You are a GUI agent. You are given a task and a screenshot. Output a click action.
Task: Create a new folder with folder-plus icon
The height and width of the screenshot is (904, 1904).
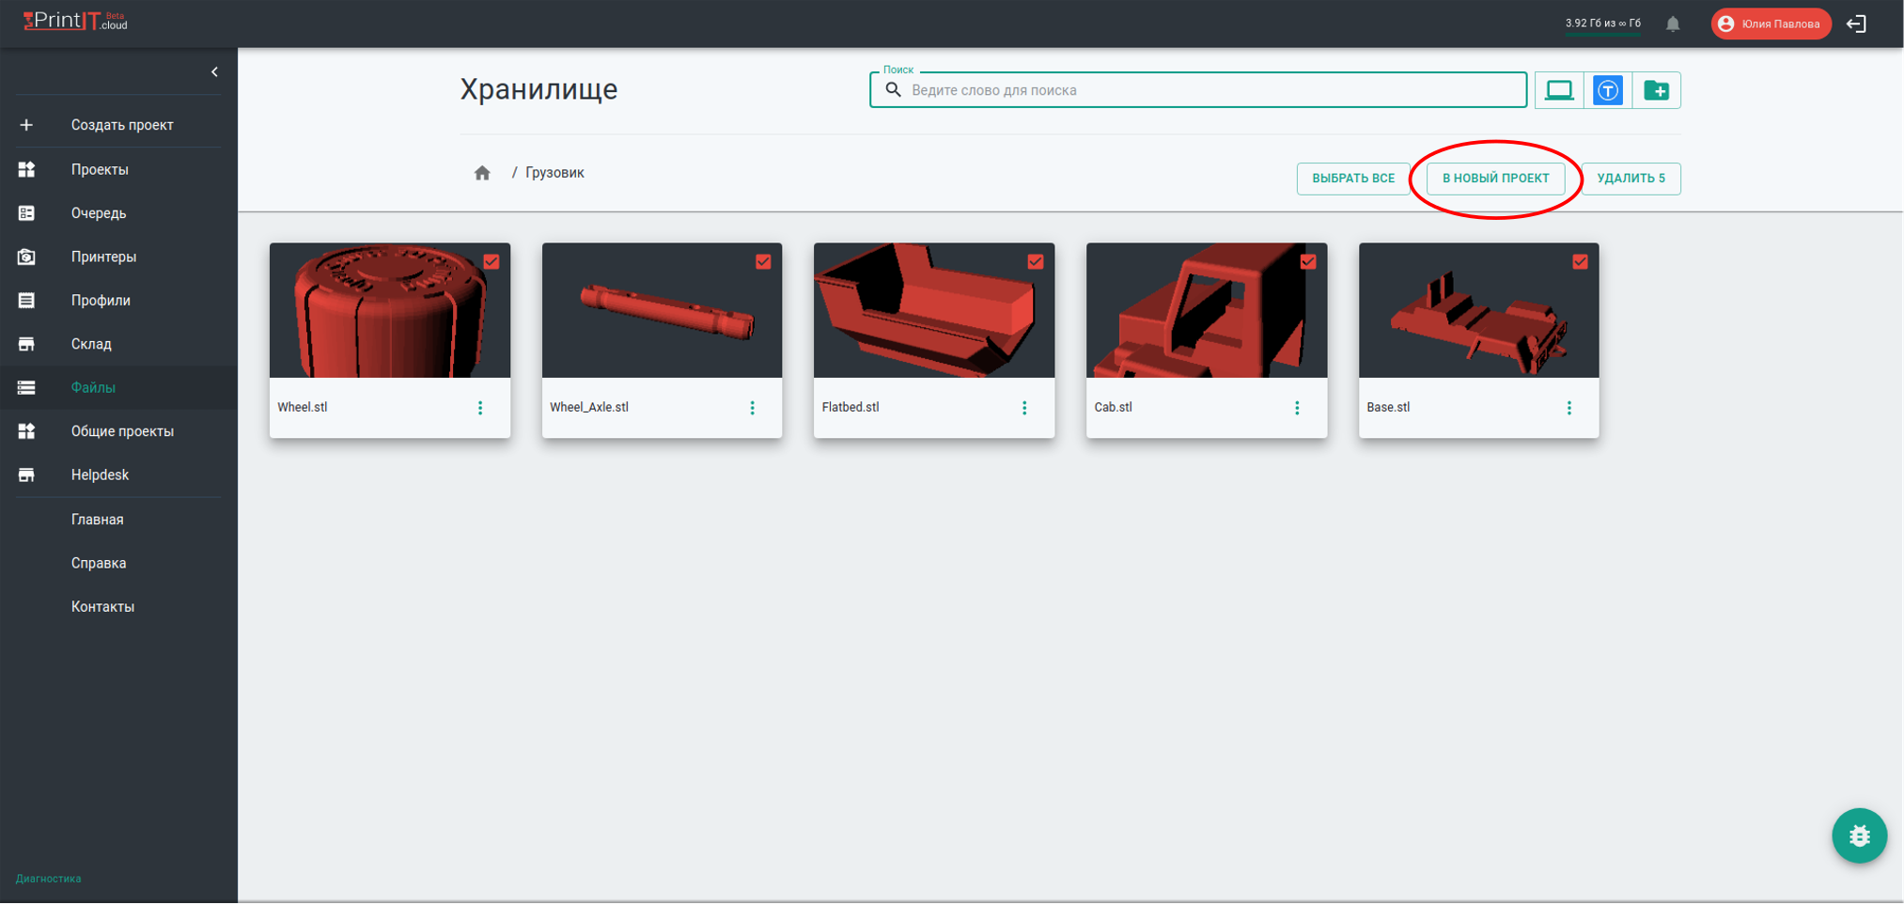coord(1657,90)
